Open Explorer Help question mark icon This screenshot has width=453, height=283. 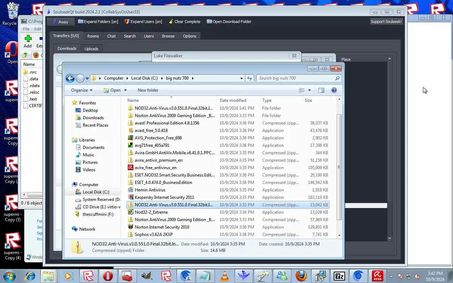point(334,90)
